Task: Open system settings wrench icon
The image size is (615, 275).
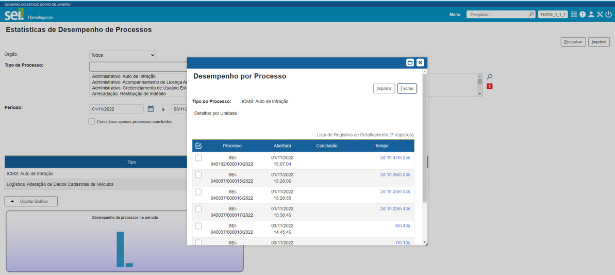Action: [600, 14]
